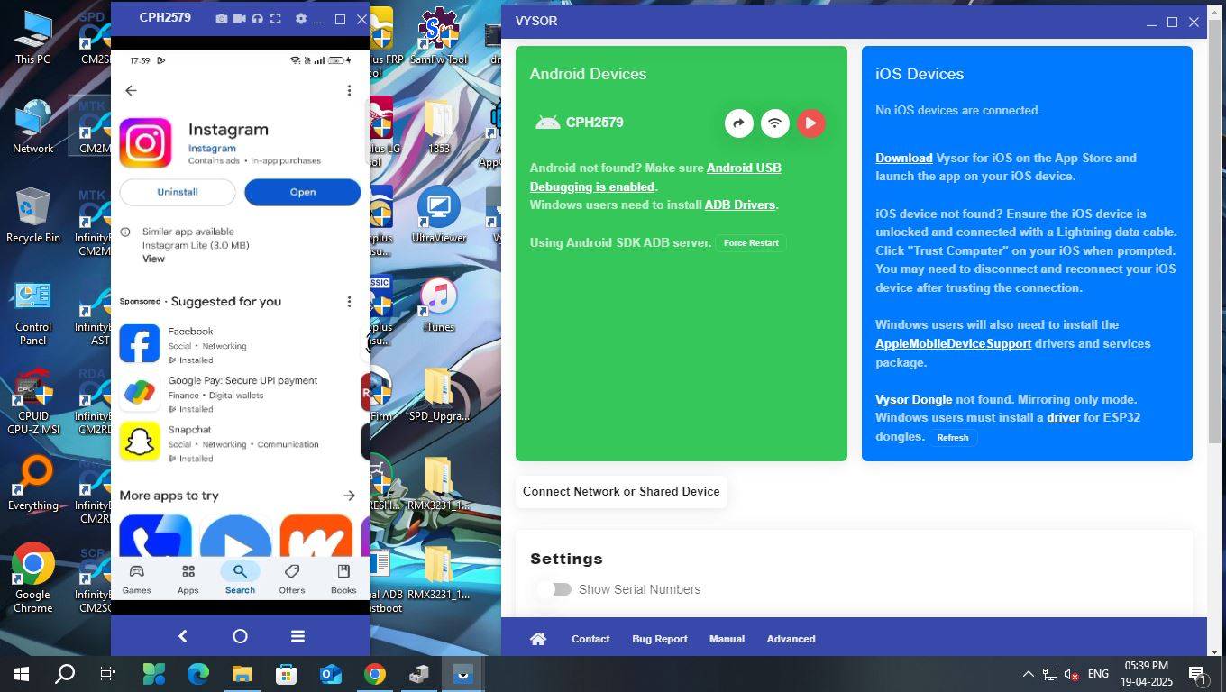This screenshot has width=1226, height=692.
Task: Open the Everything desktop shortcut
Action: (x=32, y=484)
